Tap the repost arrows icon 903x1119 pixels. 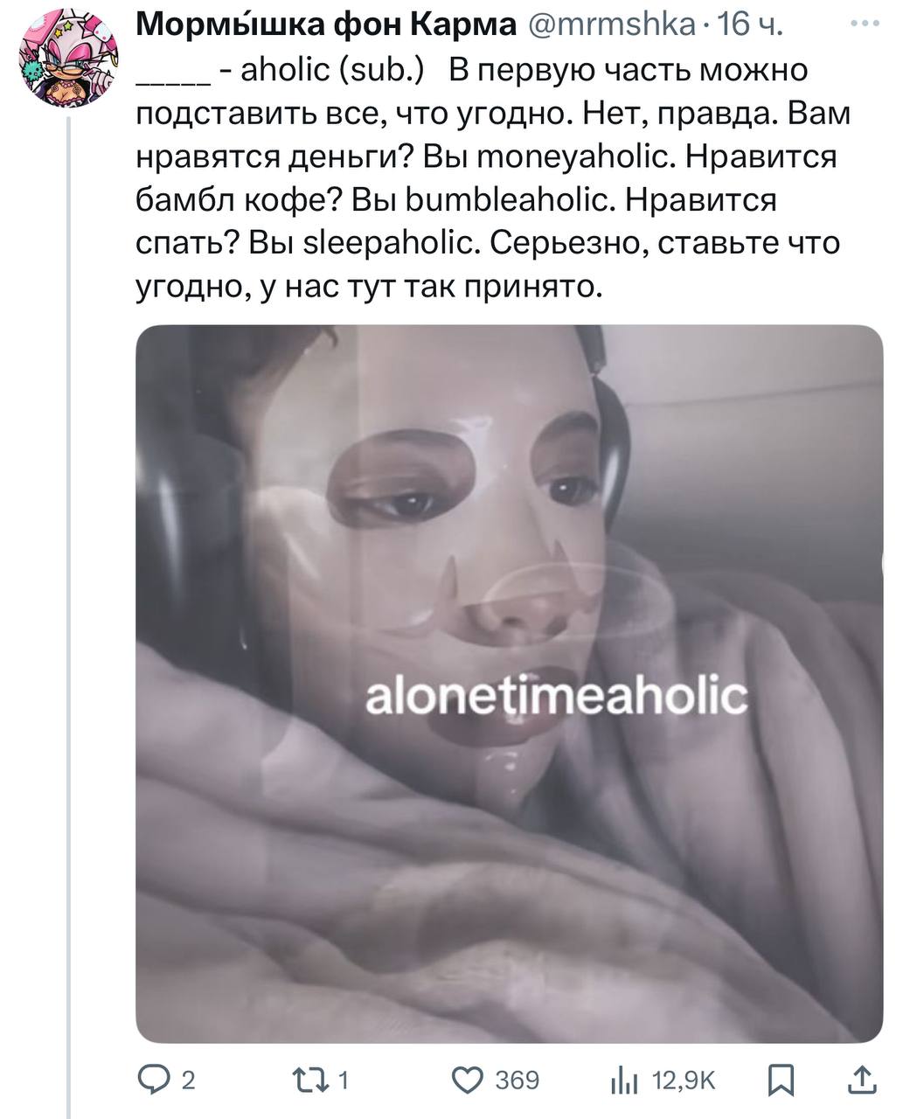[312, 1081]
